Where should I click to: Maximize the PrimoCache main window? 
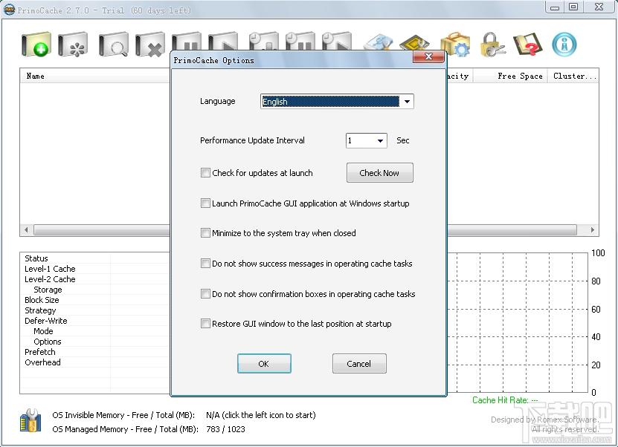point(574,7)
